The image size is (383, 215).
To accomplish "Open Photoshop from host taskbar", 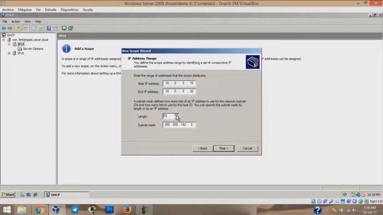I will click(110, 210).
